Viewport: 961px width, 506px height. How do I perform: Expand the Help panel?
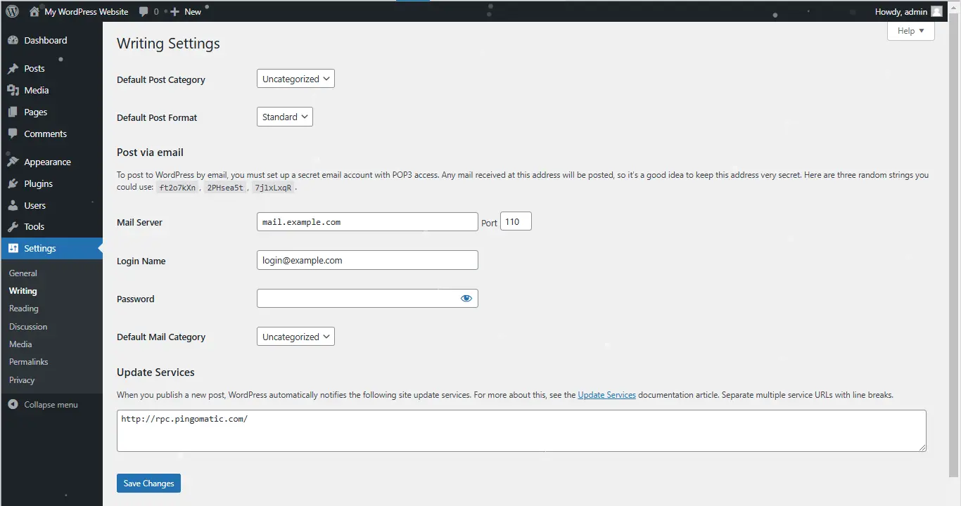tap(910, 31)
